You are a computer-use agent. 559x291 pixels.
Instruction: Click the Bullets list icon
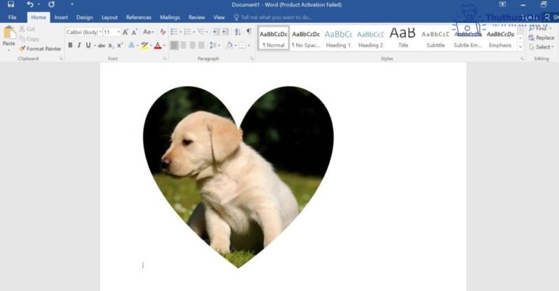point(174,31)
